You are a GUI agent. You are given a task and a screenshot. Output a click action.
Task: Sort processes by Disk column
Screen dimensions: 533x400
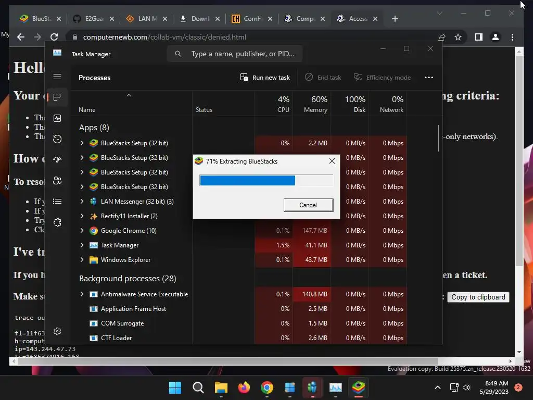(350, 104)
